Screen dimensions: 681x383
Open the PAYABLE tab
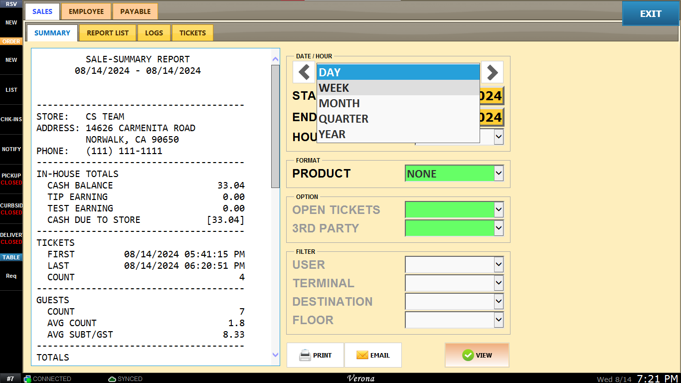click(x=135, y=11)
